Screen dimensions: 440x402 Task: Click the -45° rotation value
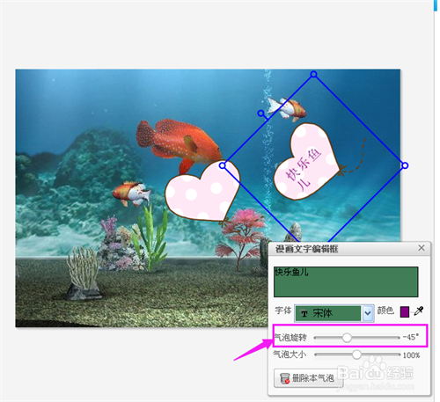410,337
